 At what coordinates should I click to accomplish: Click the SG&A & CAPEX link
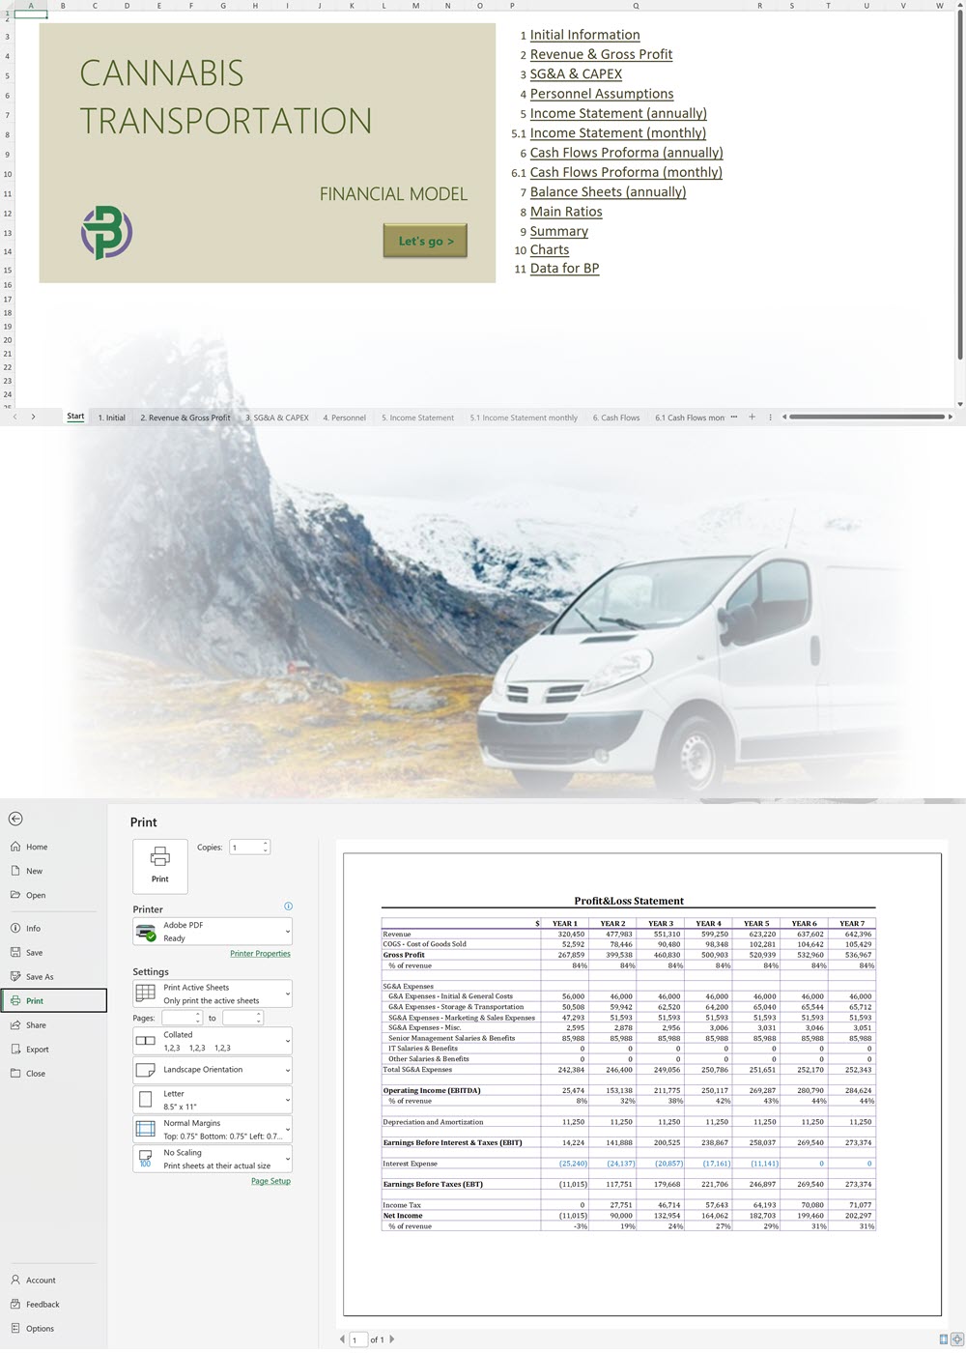point(576,74)
